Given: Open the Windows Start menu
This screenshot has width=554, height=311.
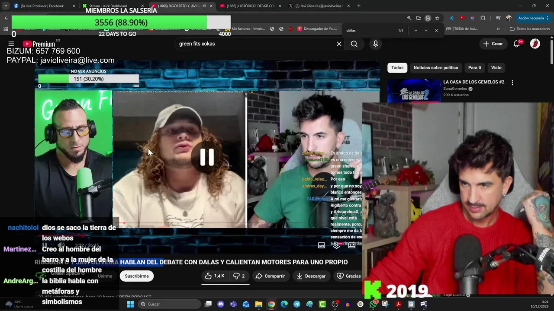Looking at the screenshot, I should tap(130, 304).
